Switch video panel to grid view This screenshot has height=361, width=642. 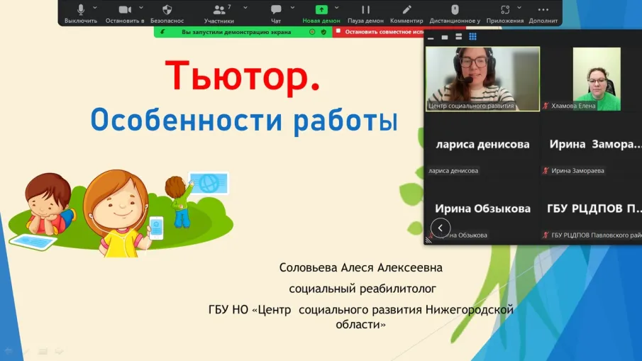[472, 37]
